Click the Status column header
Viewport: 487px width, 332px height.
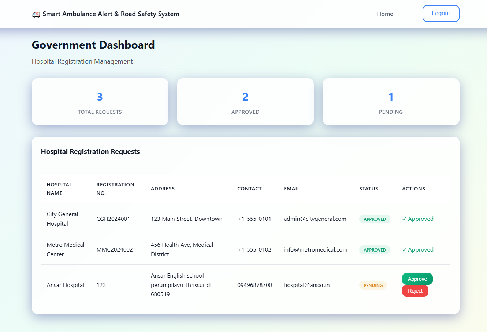368,189
